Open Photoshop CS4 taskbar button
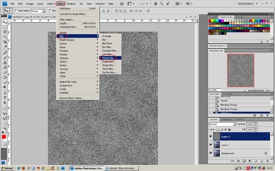 coord(87,168)
